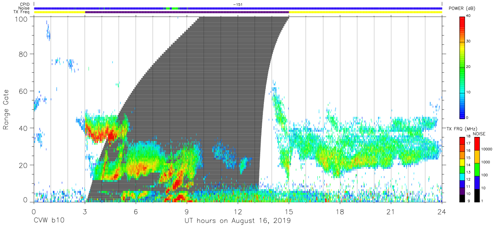Click the TX Freq row label
Image resolution: width=497 pixels, height=229 pixels.
click(22, 12)
